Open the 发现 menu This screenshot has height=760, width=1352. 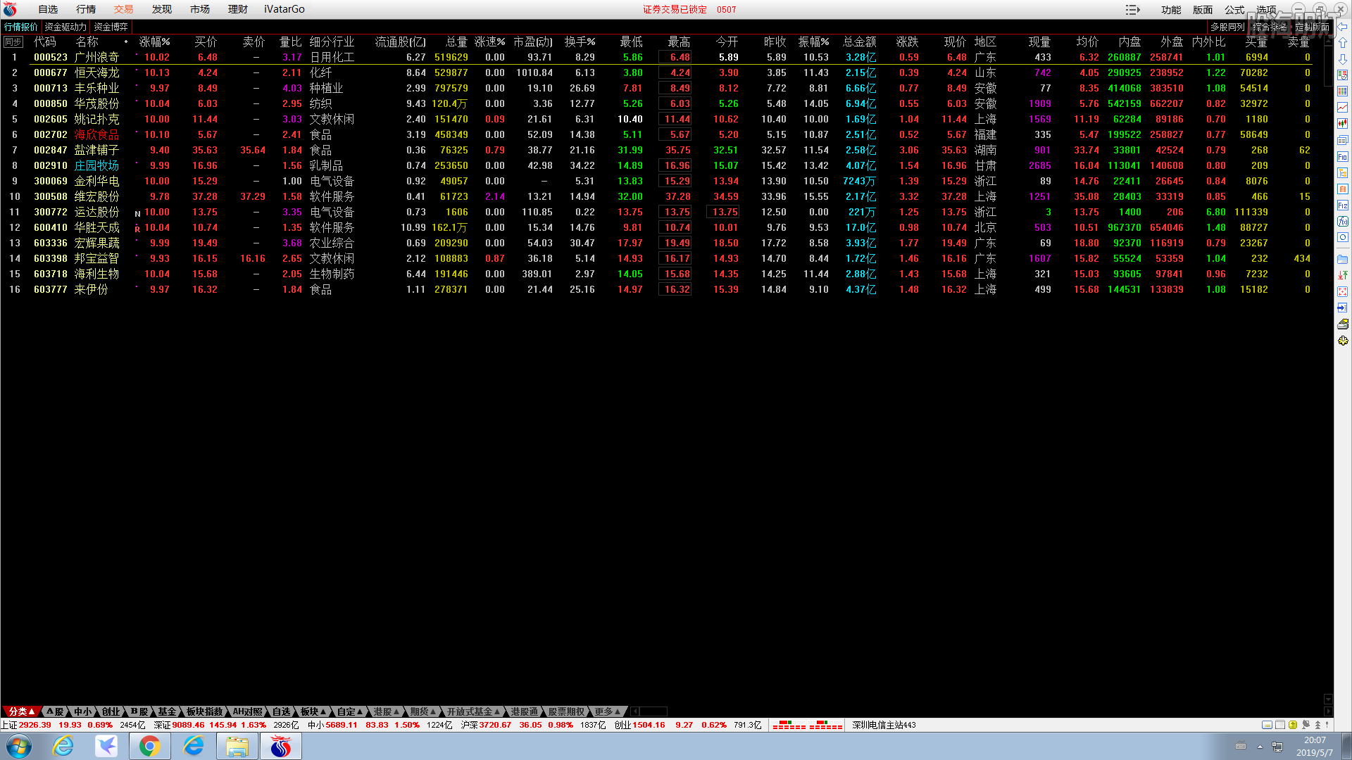pyautogui.click(x=162, y=9)
